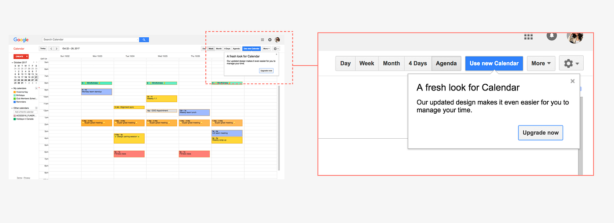The image size is (614, 223).
Task: Toggle Reminders calendar color box
Action: pyautogui.click(x=14, y=102)
